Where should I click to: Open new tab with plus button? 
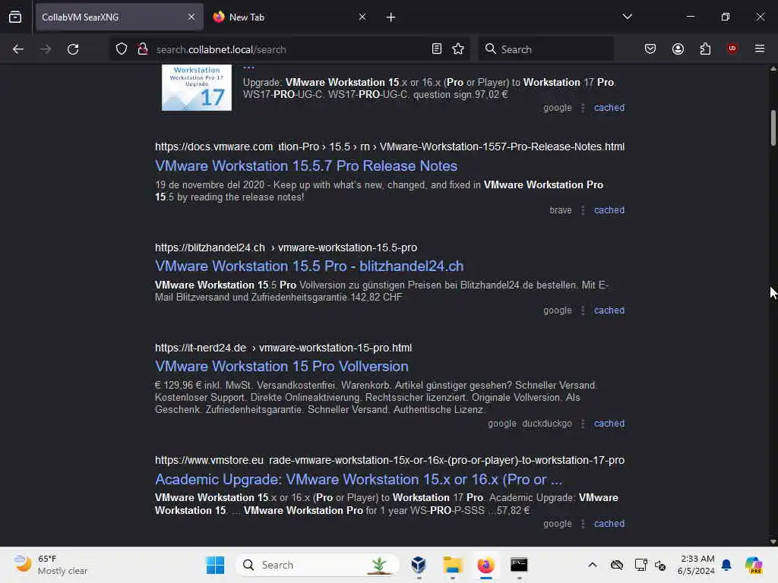(391, 17)
